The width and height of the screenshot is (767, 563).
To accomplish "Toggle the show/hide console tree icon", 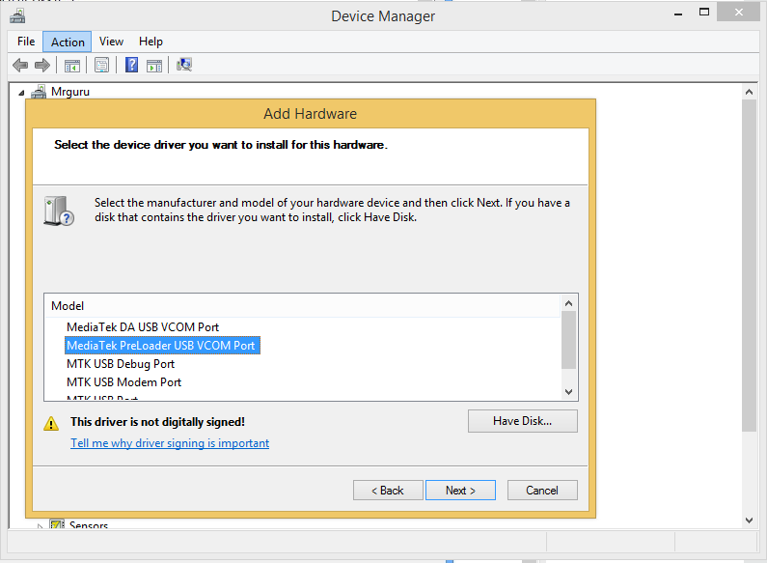I will pos(72,65).
